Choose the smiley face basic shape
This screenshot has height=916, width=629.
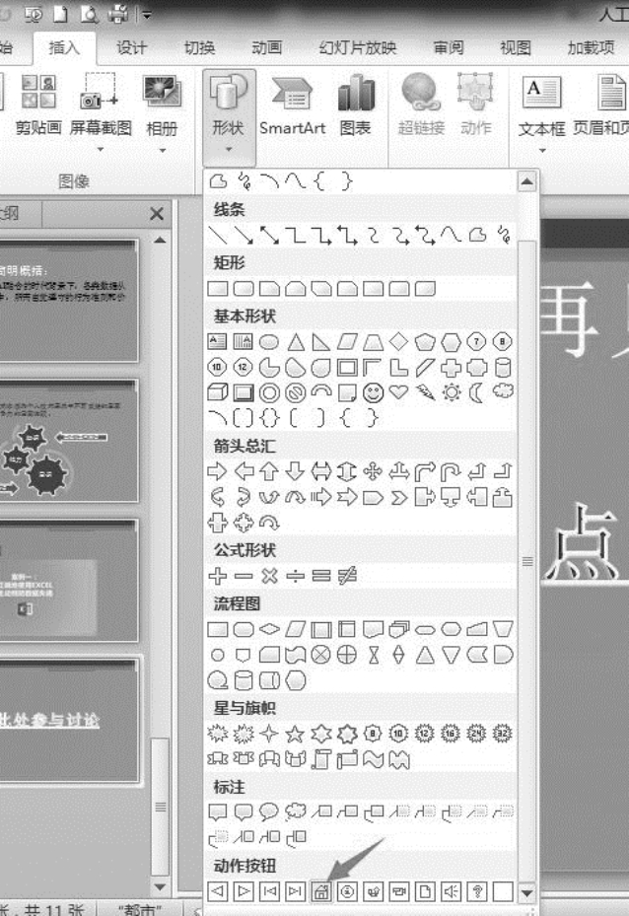pyautogui.click(x=374, y=392)
